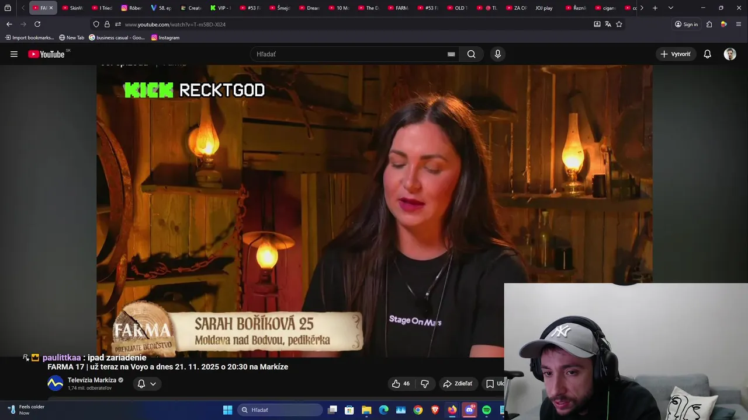This screenshot has height=420, width=748.
Task: Switch to the Řezník browser tab
Action: (x=575, y=8)
